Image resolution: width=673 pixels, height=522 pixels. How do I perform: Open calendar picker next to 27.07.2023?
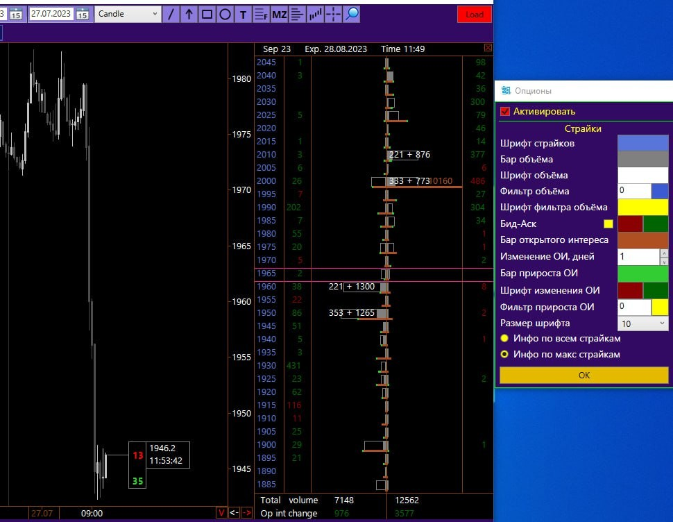83,14
